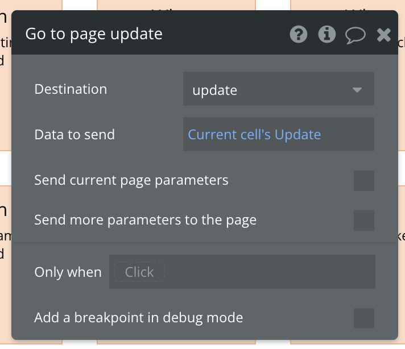Click the Send more parameters label text
The width and height of the screenshot is (405, 349).
point(145,220)
